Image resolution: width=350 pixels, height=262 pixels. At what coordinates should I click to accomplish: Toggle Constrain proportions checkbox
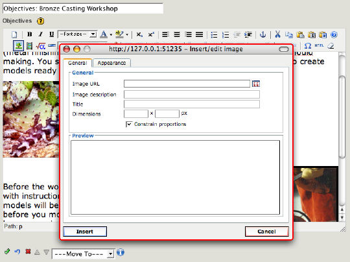pyautogui.click(x=129, y=124)
